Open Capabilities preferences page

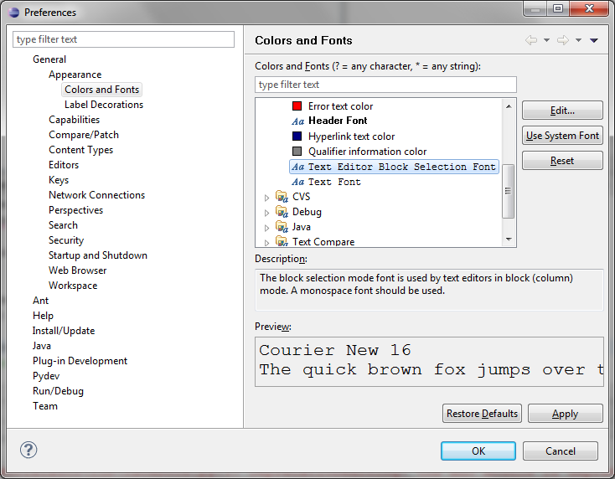tap(74, 120)
